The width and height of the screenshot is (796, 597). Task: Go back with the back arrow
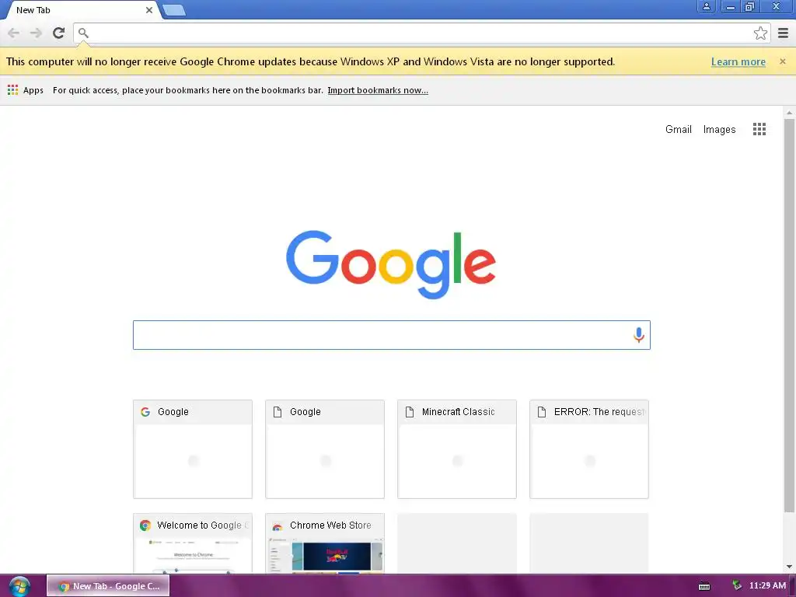click(x=14, y=33)
